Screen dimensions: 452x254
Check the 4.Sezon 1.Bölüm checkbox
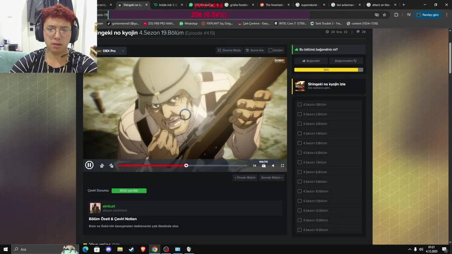pyautogui.click(x=299, y=104)
